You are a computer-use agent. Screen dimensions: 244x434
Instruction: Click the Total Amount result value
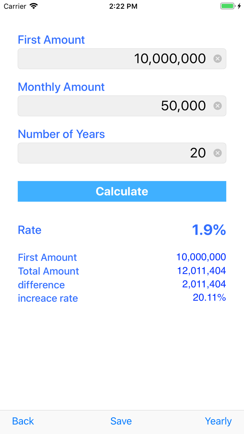coord(206,271)
